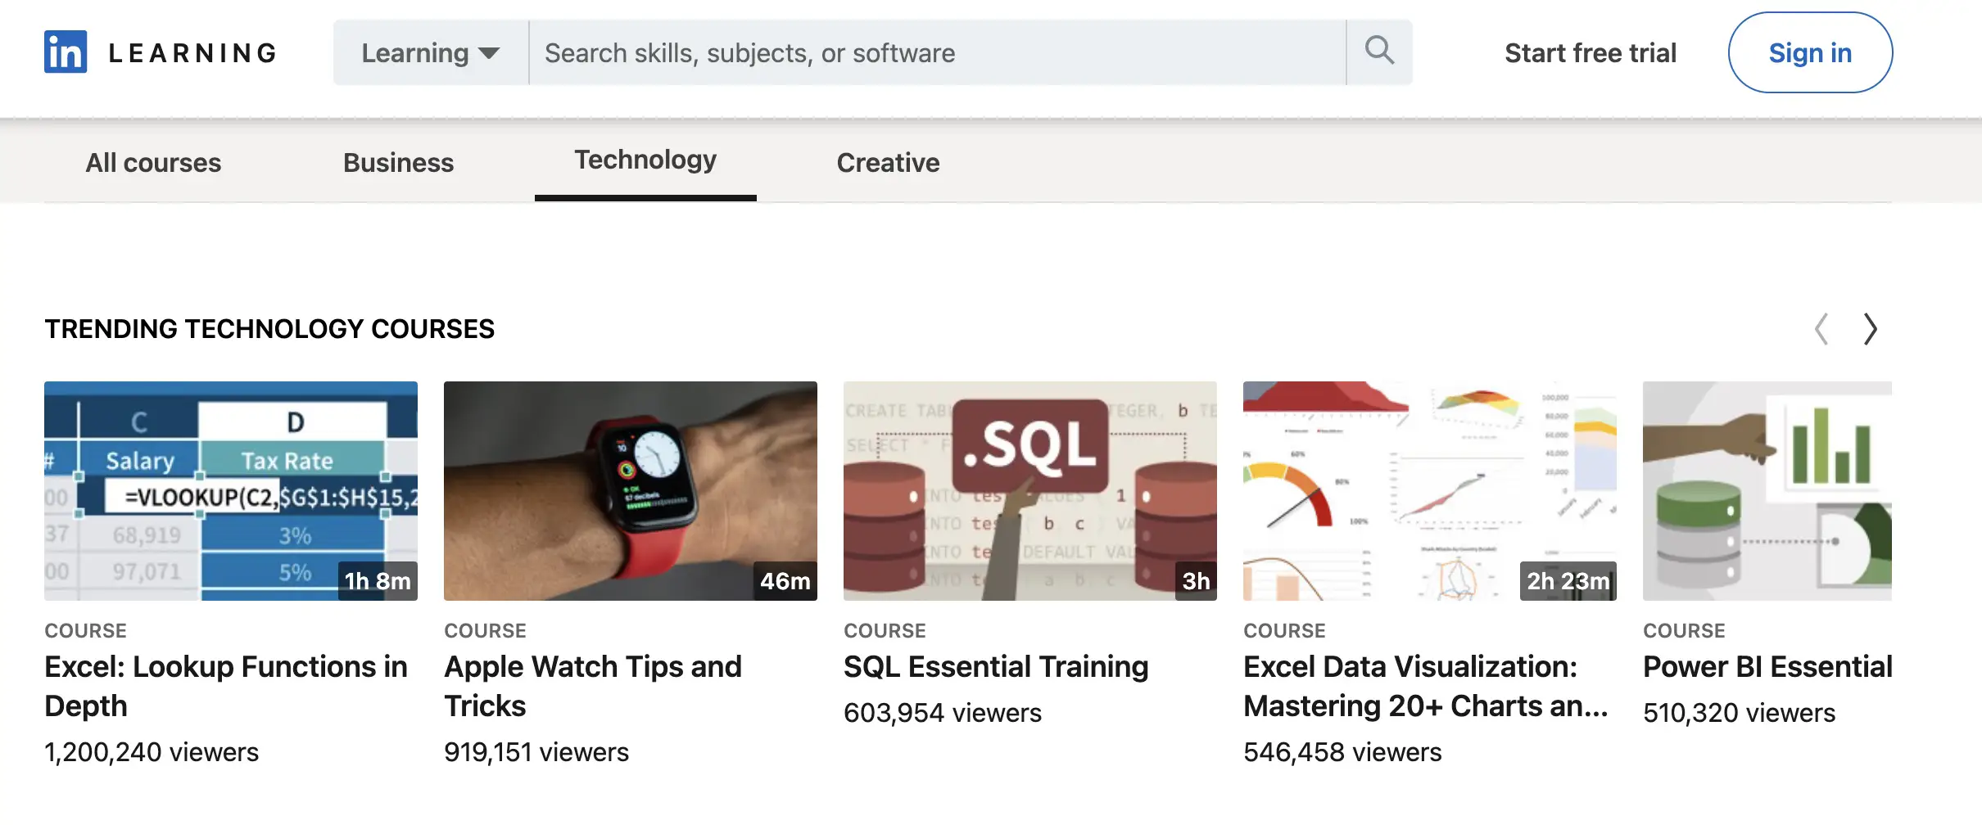Image resolution: width=1982 pixels, height=825 pixels.
Task: Select the Technology tab
Action: [x=645, y=160]
